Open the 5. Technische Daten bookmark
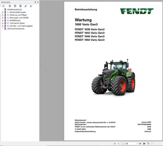The width and height of the screenshot is (163, 146). point(16,23)
